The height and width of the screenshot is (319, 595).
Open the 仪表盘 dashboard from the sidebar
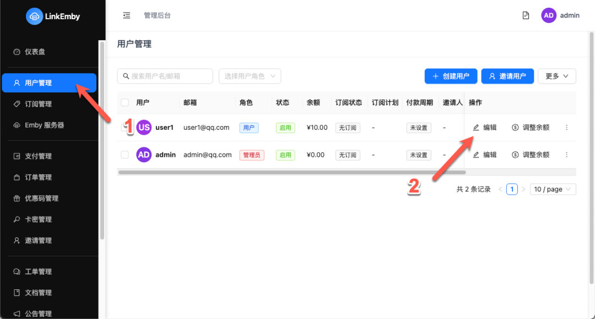coord(36,51)
